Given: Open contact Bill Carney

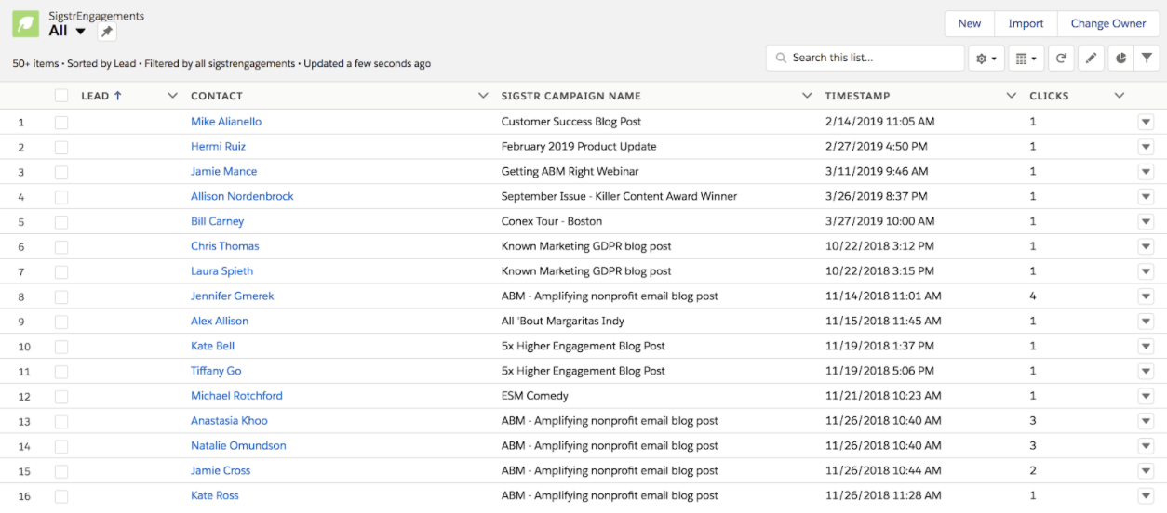Looking at the screenshot, I should click(217, 222).
